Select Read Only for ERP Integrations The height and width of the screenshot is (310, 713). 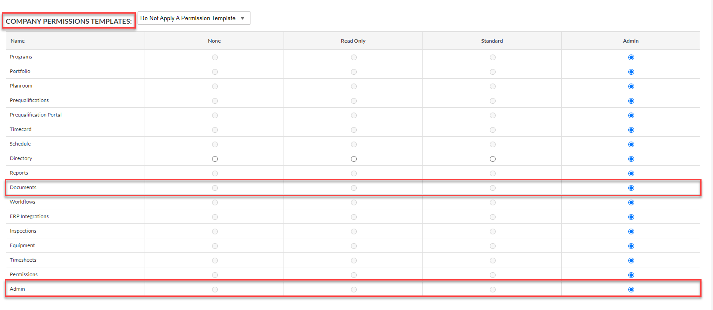[354, 217]
